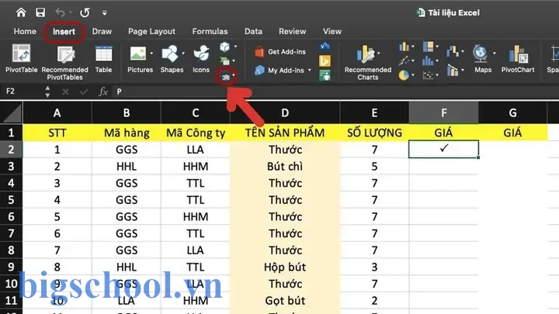
Task: Click the 'Gọt bút' cell
Action: [285, 301]
